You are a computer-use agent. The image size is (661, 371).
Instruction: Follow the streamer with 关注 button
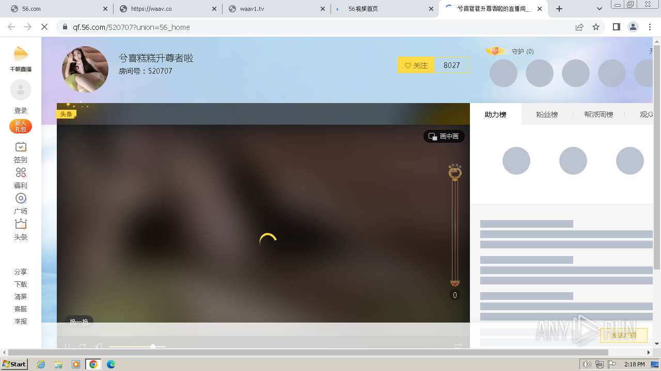[416, 65]
